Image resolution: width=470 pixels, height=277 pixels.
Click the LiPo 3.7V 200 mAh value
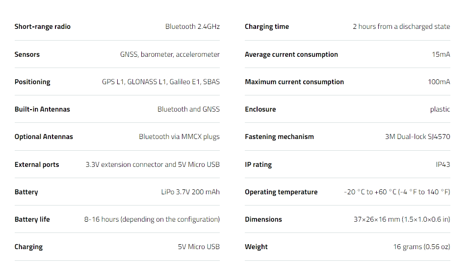pos(190,192)
